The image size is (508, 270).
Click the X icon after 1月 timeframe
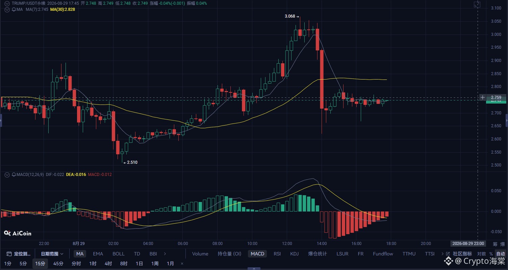(x=182, y=264)
